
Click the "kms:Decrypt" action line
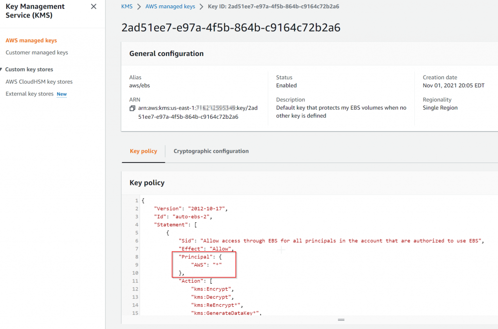[x=213, y=297]
